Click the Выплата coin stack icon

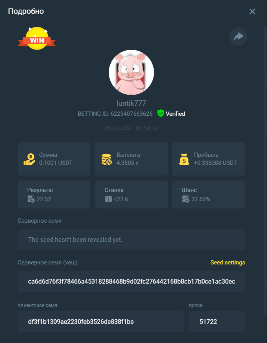point(107,159)
